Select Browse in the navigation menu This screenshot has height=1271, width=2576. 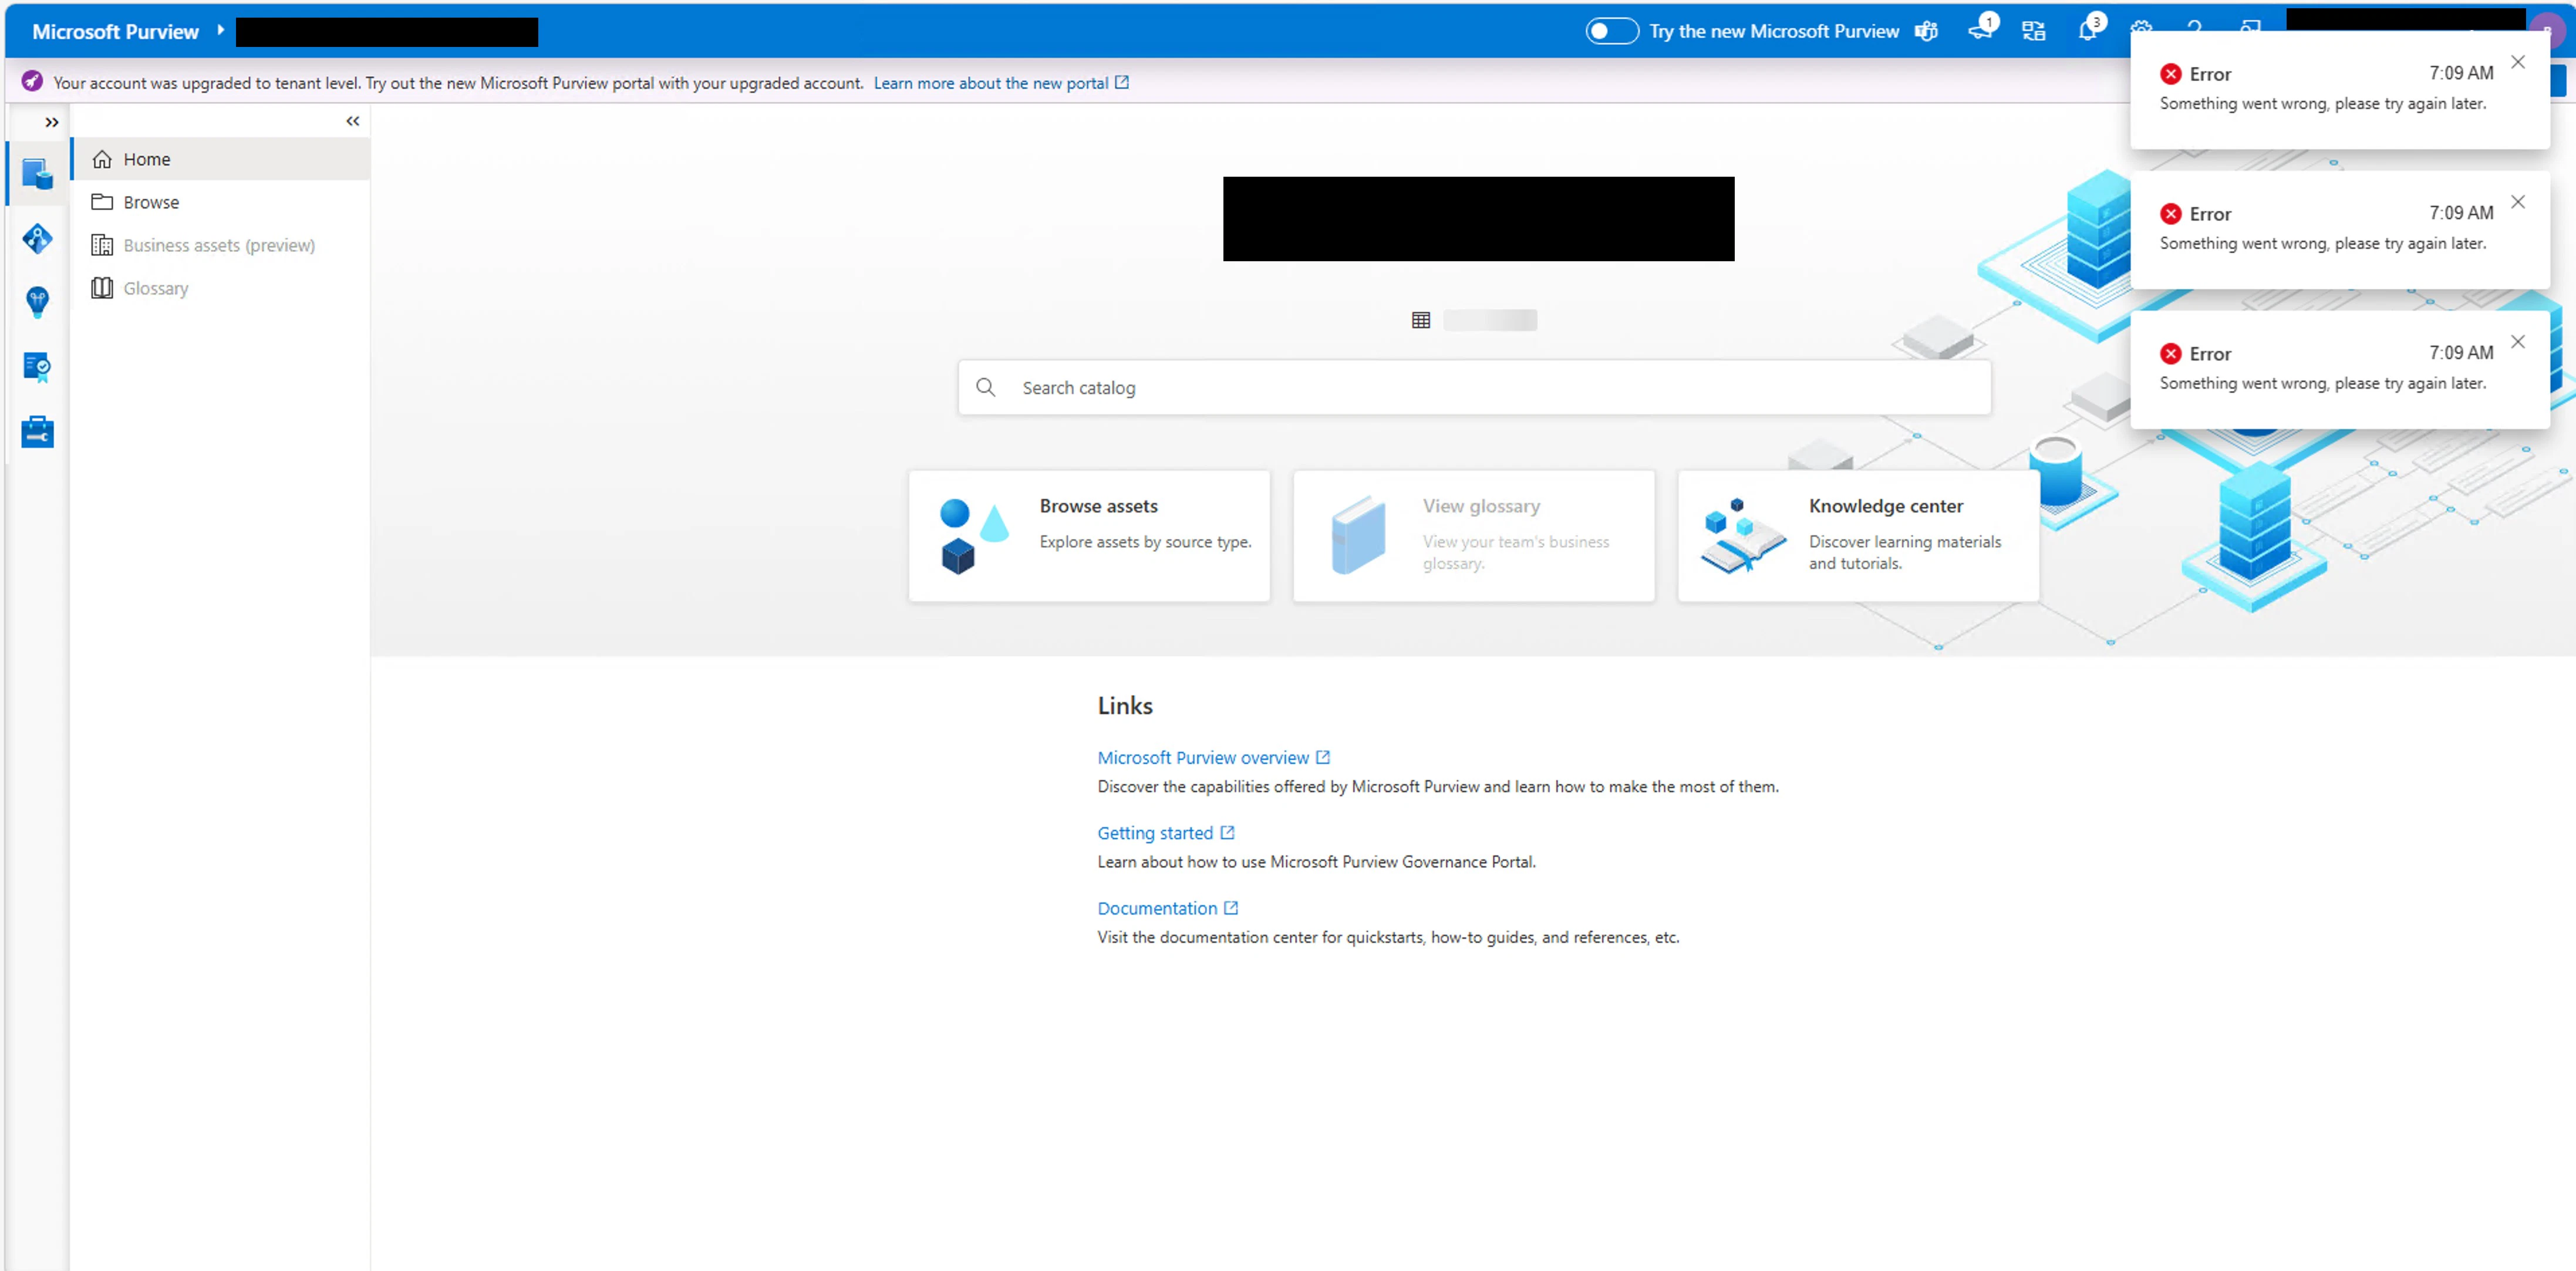pyautogui.click(x=151, y=202)
